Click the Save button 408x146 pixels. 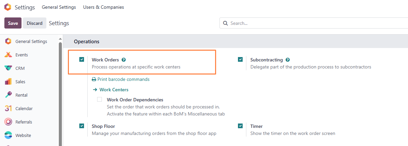[13, 23]
